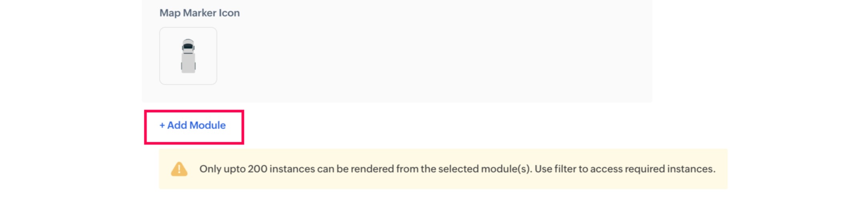This screenshot has width=850, height=206.
Task: Click the yellow warning triangle icon
Action: (x=179, y=169)
